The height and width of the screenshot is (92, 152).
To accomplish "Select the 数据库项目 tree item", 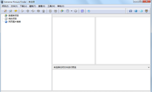I will [14, 15].
